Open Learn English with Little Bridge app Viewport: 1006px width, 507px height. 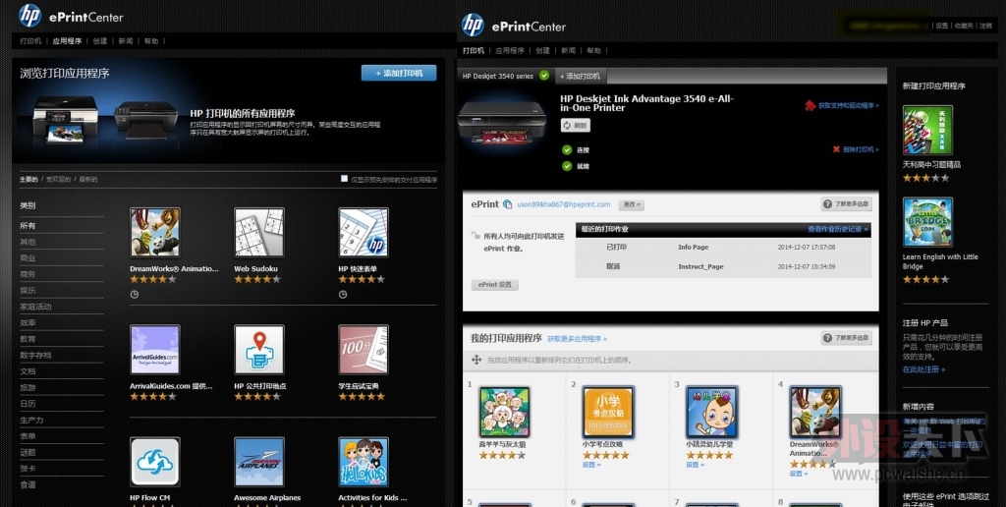[927, 222]
